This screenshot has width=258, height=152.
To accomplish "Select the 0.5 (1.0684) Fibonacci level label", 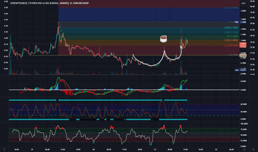I will (x=232, y=36).
